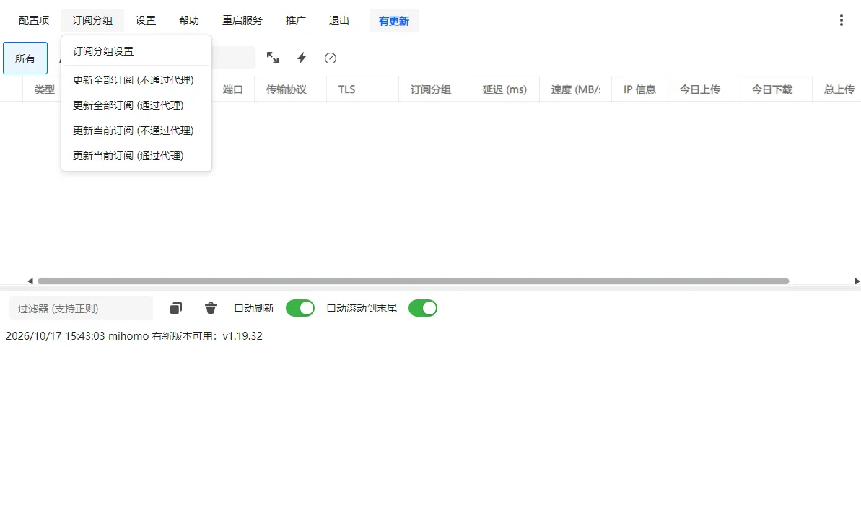Sort by the 类型 column header
861x528 pixels.
[x=45, y=89]
